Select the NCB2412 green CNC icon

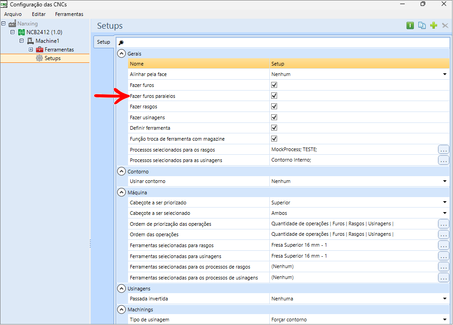pyautogui.click(x=21, y=32)
